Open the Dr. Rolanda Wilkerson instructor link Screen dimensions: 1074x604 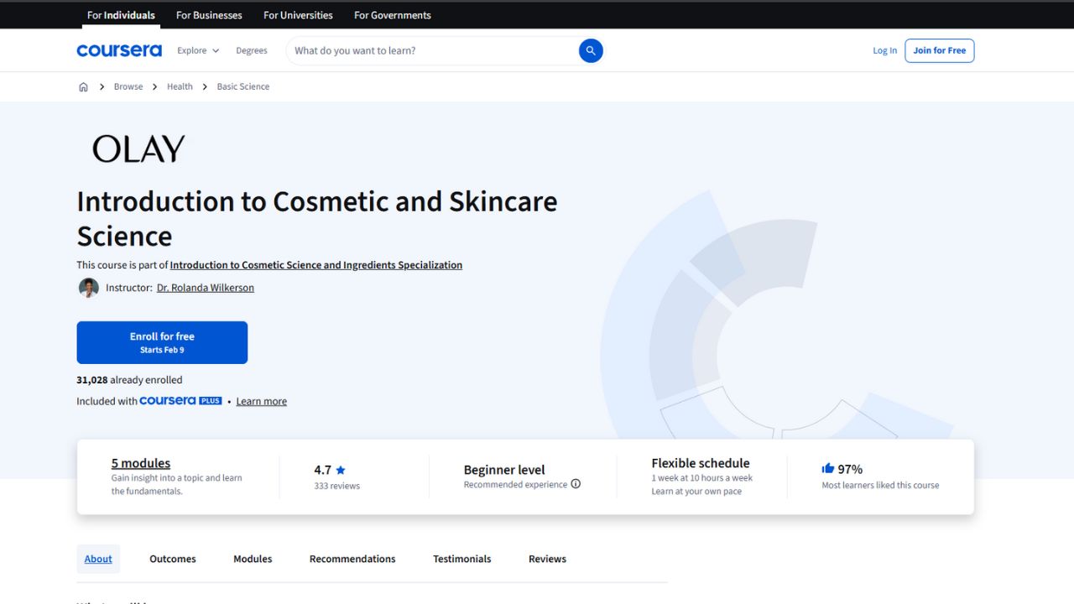[x=205, y=287]
